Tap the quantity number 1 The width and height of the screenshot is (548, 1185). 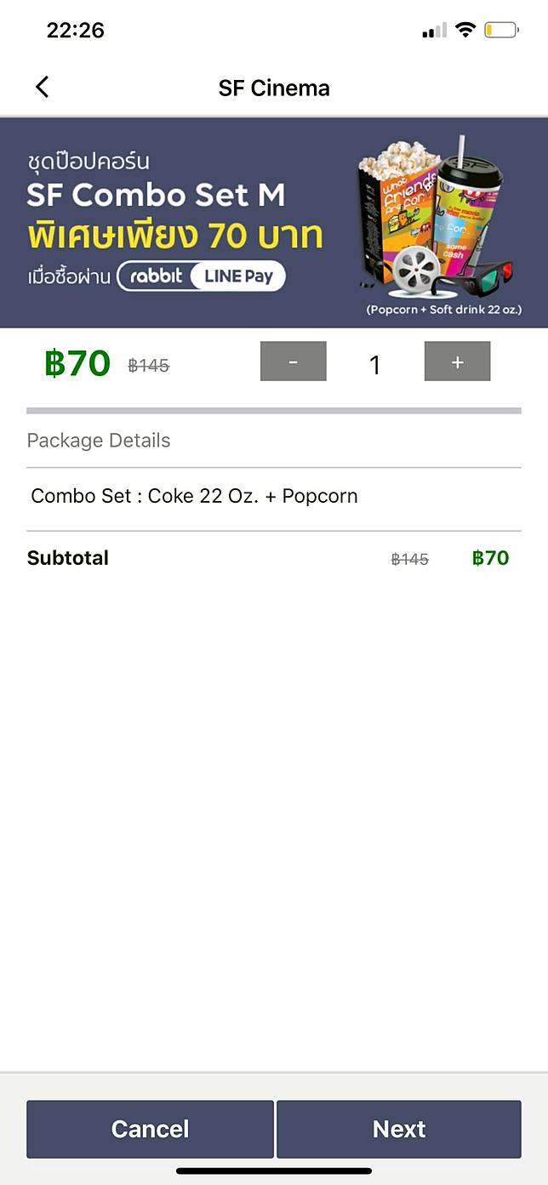click(x=374, y=365)
